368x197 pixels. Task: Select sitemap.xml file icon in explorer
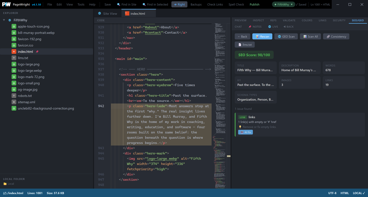(14, 102)
